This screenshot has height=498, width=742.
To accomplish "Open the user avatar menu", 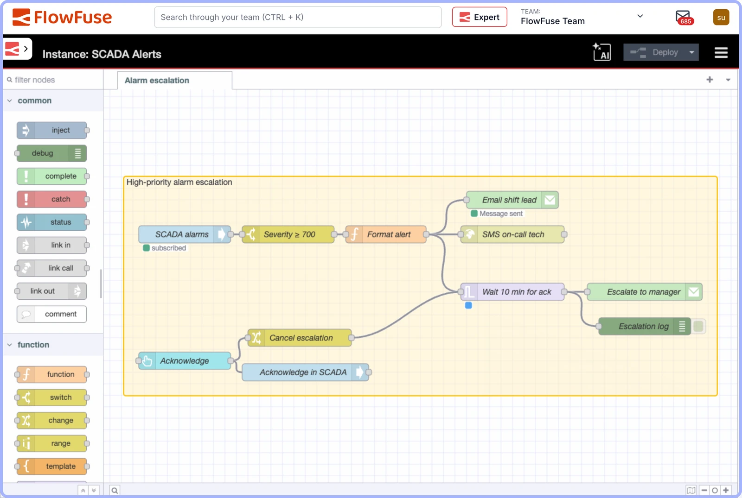I will click(x=721, y=17).
